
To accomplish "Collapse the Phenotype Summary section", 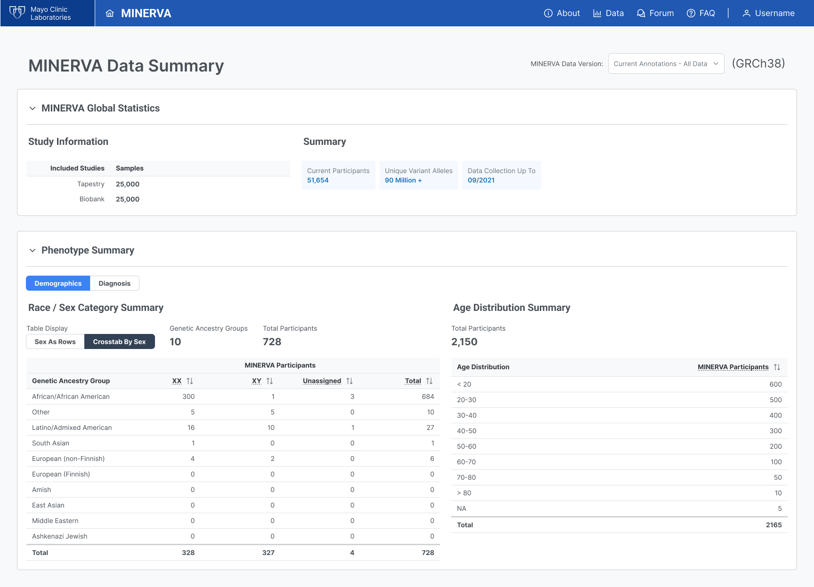I will [33, 250].
